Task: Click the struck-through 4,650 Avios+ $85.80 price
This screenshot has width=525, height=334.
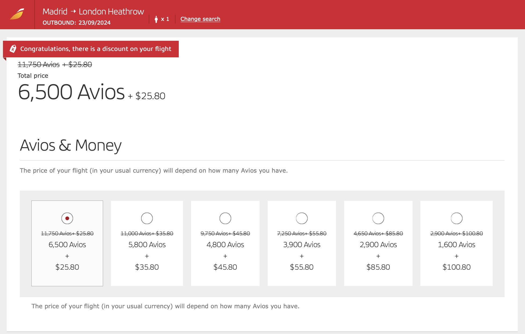Action: pos(378,233)
